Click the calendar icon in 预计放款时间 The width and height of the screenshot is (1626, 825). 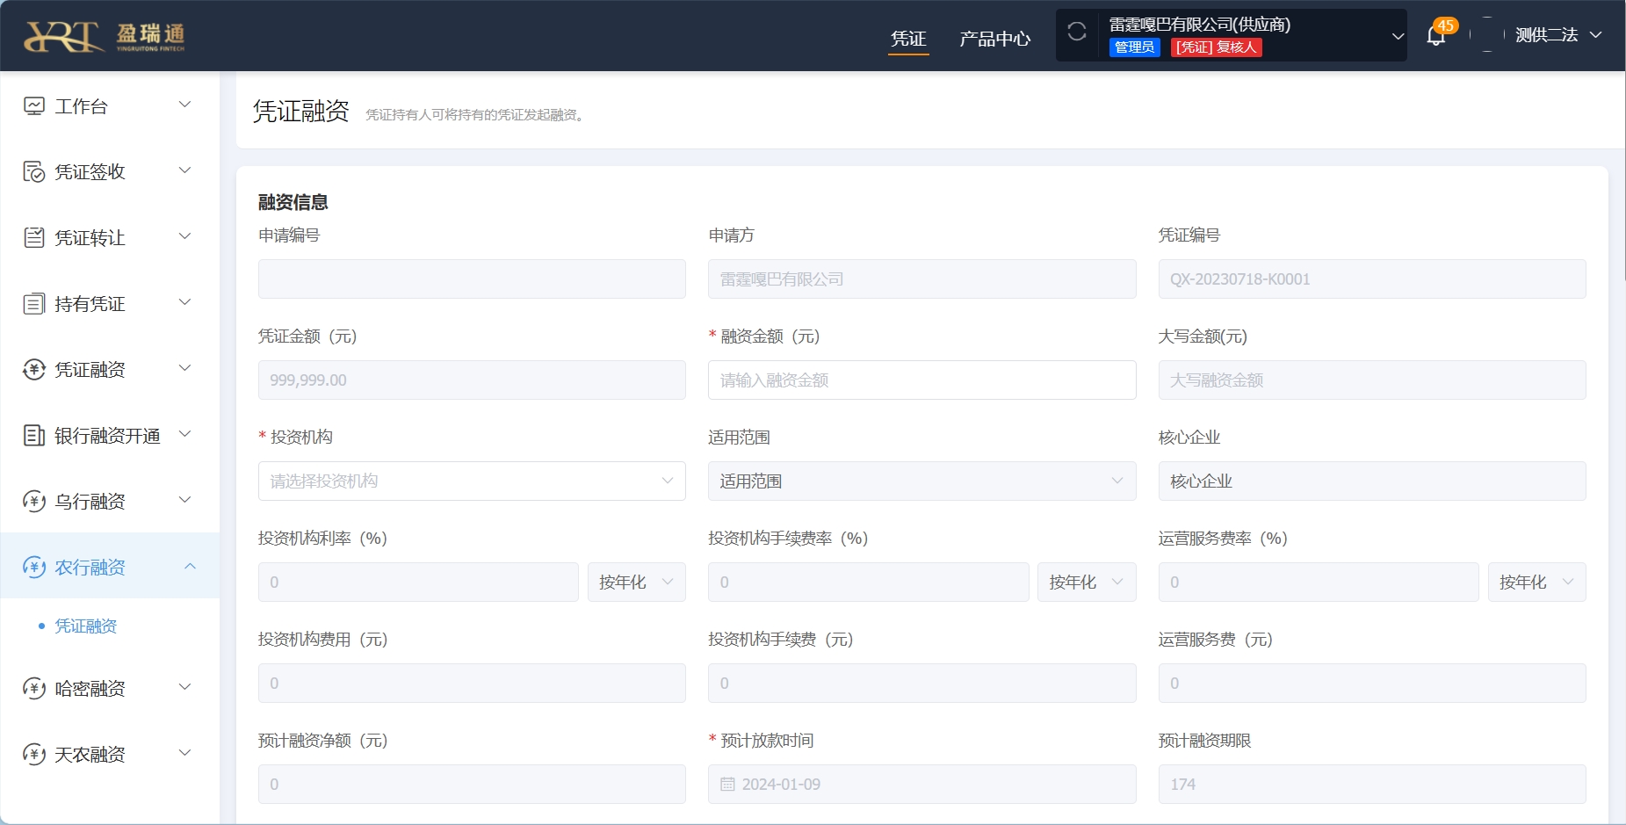727,784
